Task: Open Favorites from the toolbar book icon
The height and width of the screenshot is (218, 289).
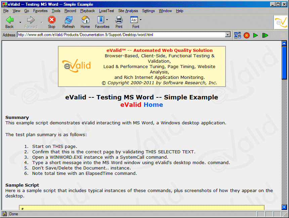Action: click(100, 20)
